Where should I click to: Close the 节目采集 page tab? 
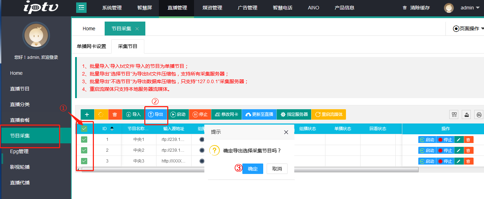point(137,29)
